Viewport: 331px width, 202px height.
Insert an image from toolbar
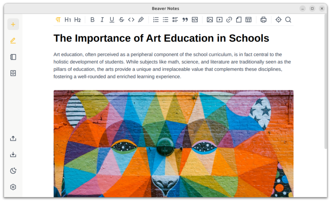[210, 20]
